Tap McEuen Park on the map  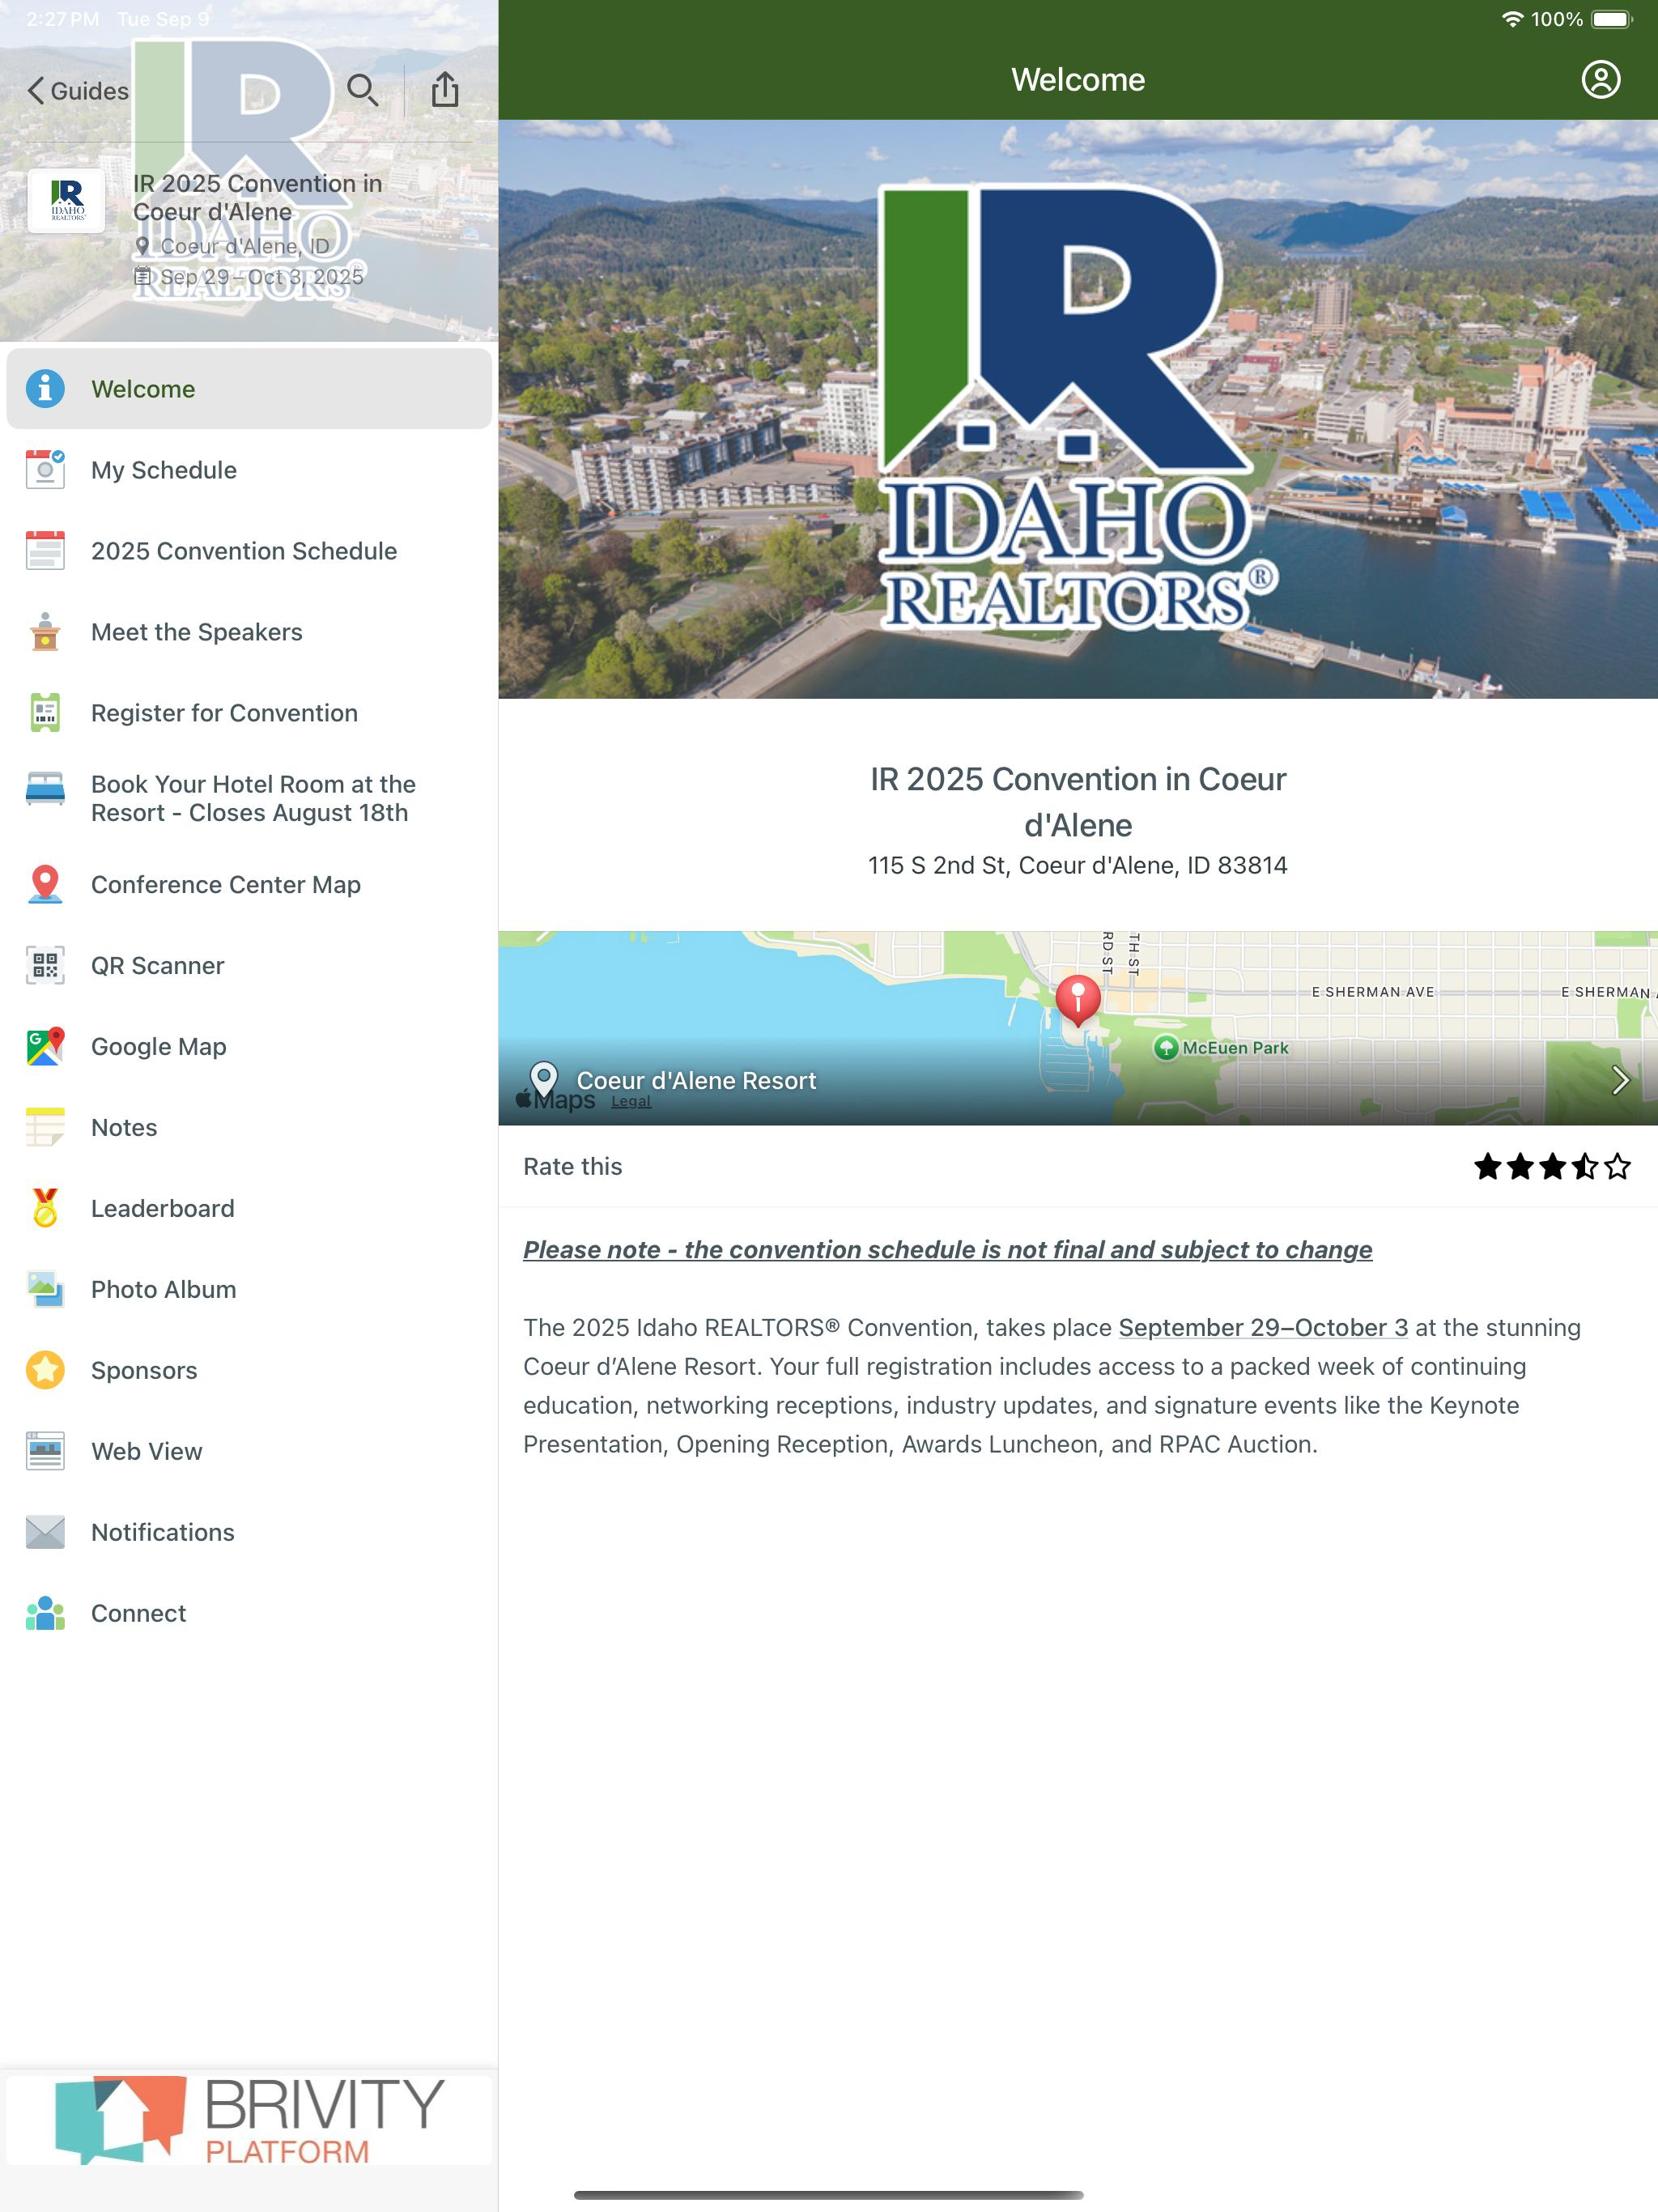coord(1221,1047)
